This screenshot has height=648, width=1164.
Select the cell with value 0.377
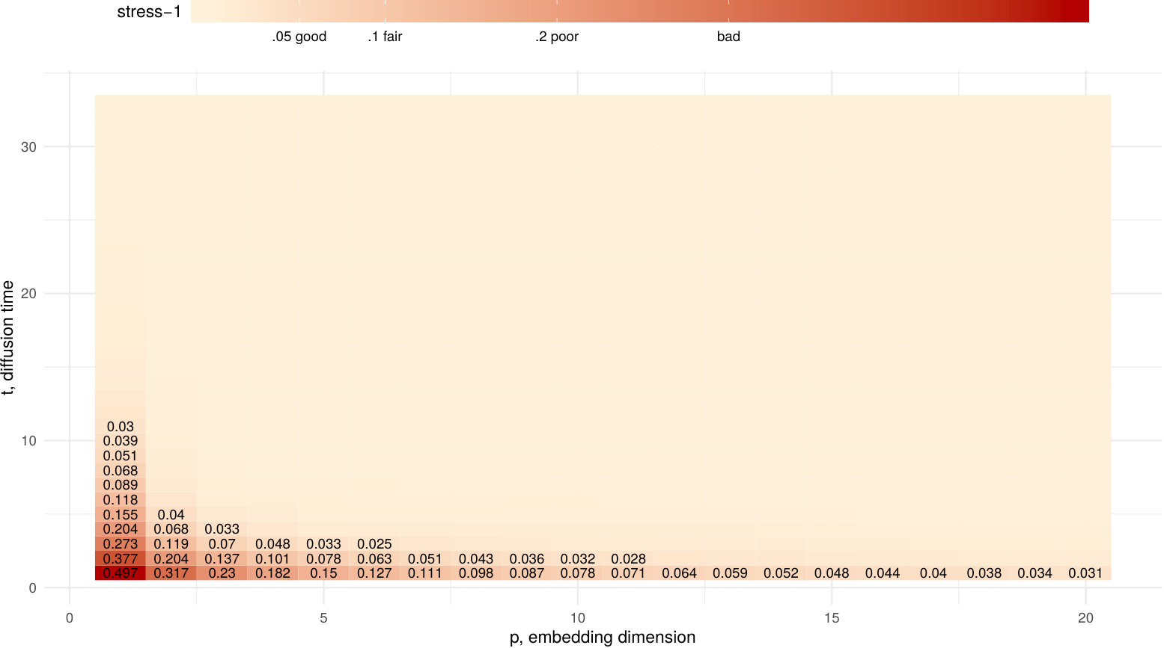(121, 558)
